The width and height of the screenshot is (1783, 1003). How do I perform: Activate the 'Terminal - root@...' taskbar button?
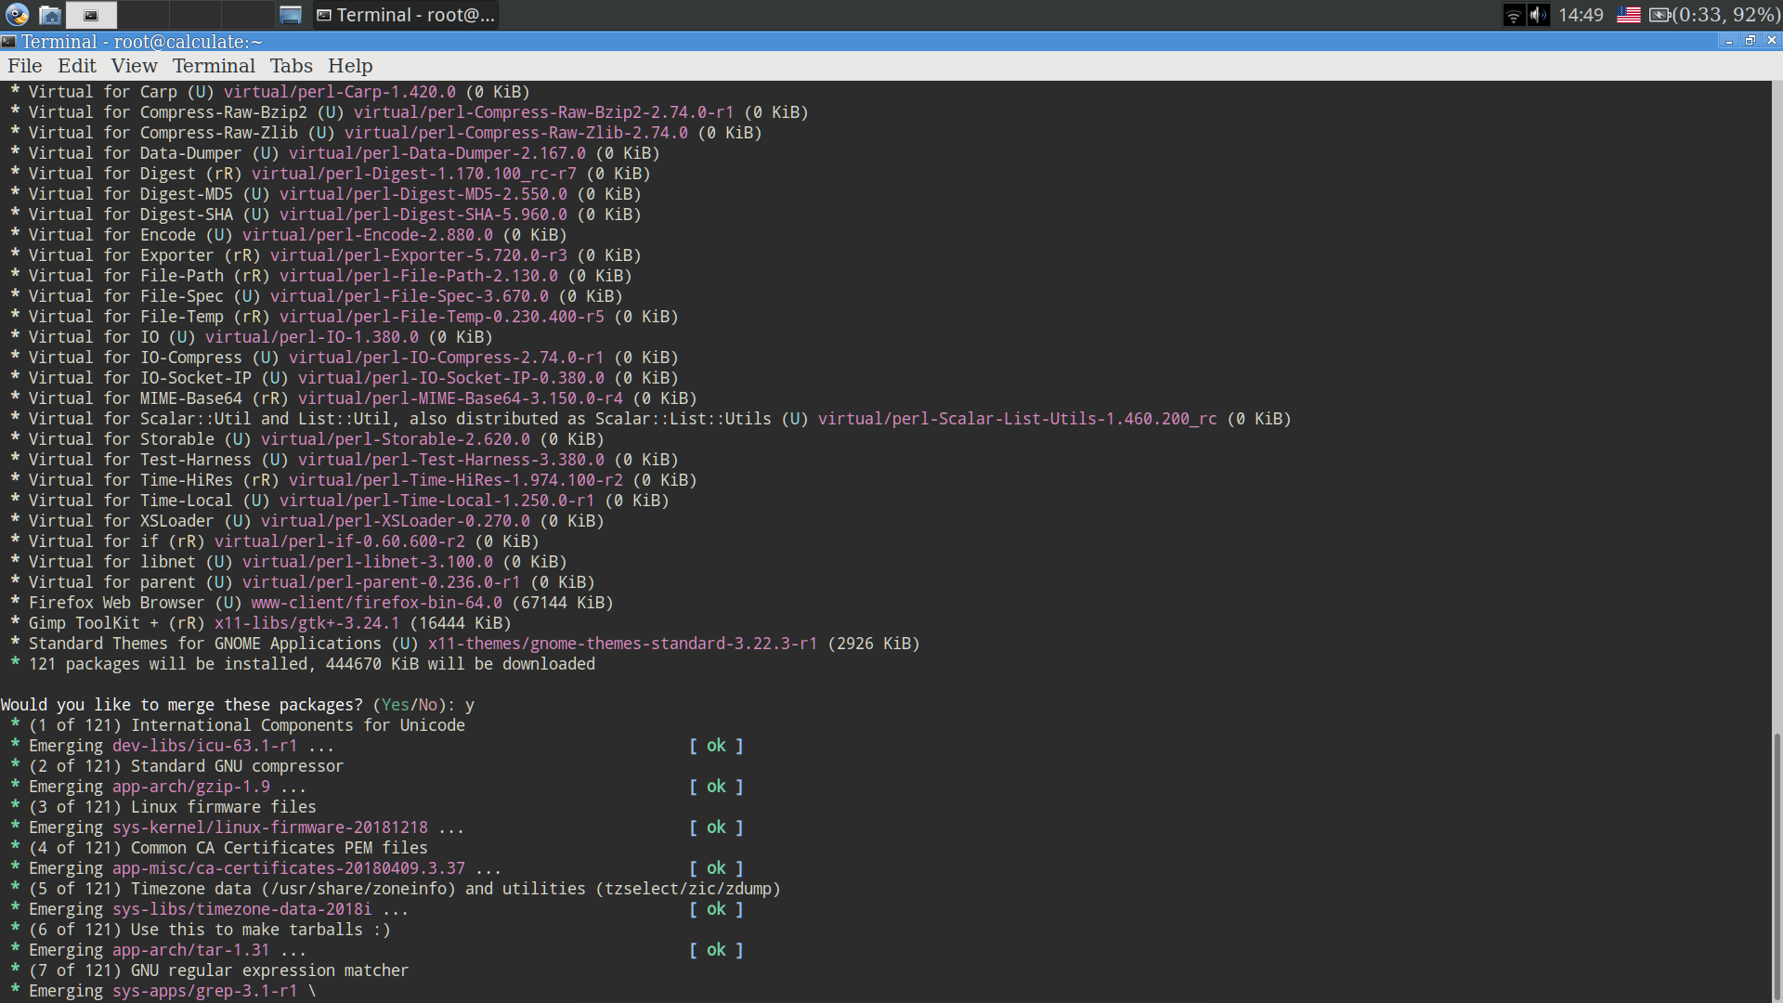pos(406,15)
